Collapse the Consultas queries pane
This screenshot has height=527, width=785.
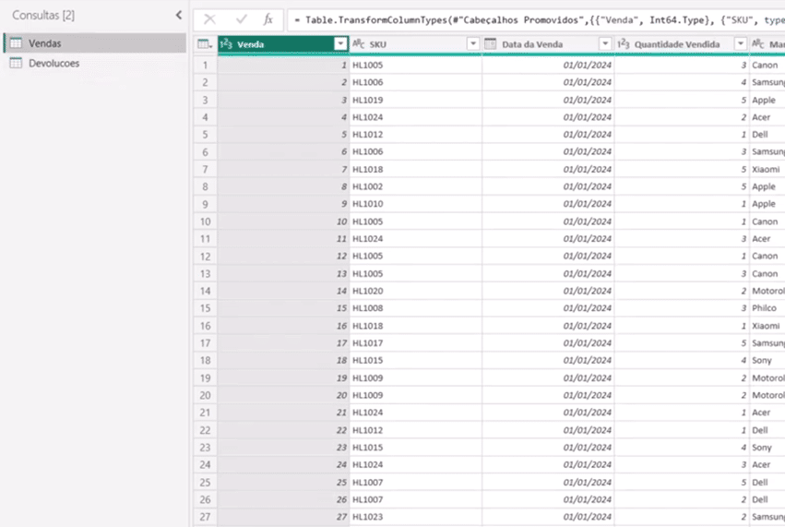(x=179, y=15)
